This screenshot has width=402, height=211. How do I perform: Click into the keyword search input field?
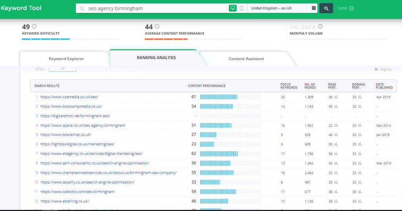(157, 8)
